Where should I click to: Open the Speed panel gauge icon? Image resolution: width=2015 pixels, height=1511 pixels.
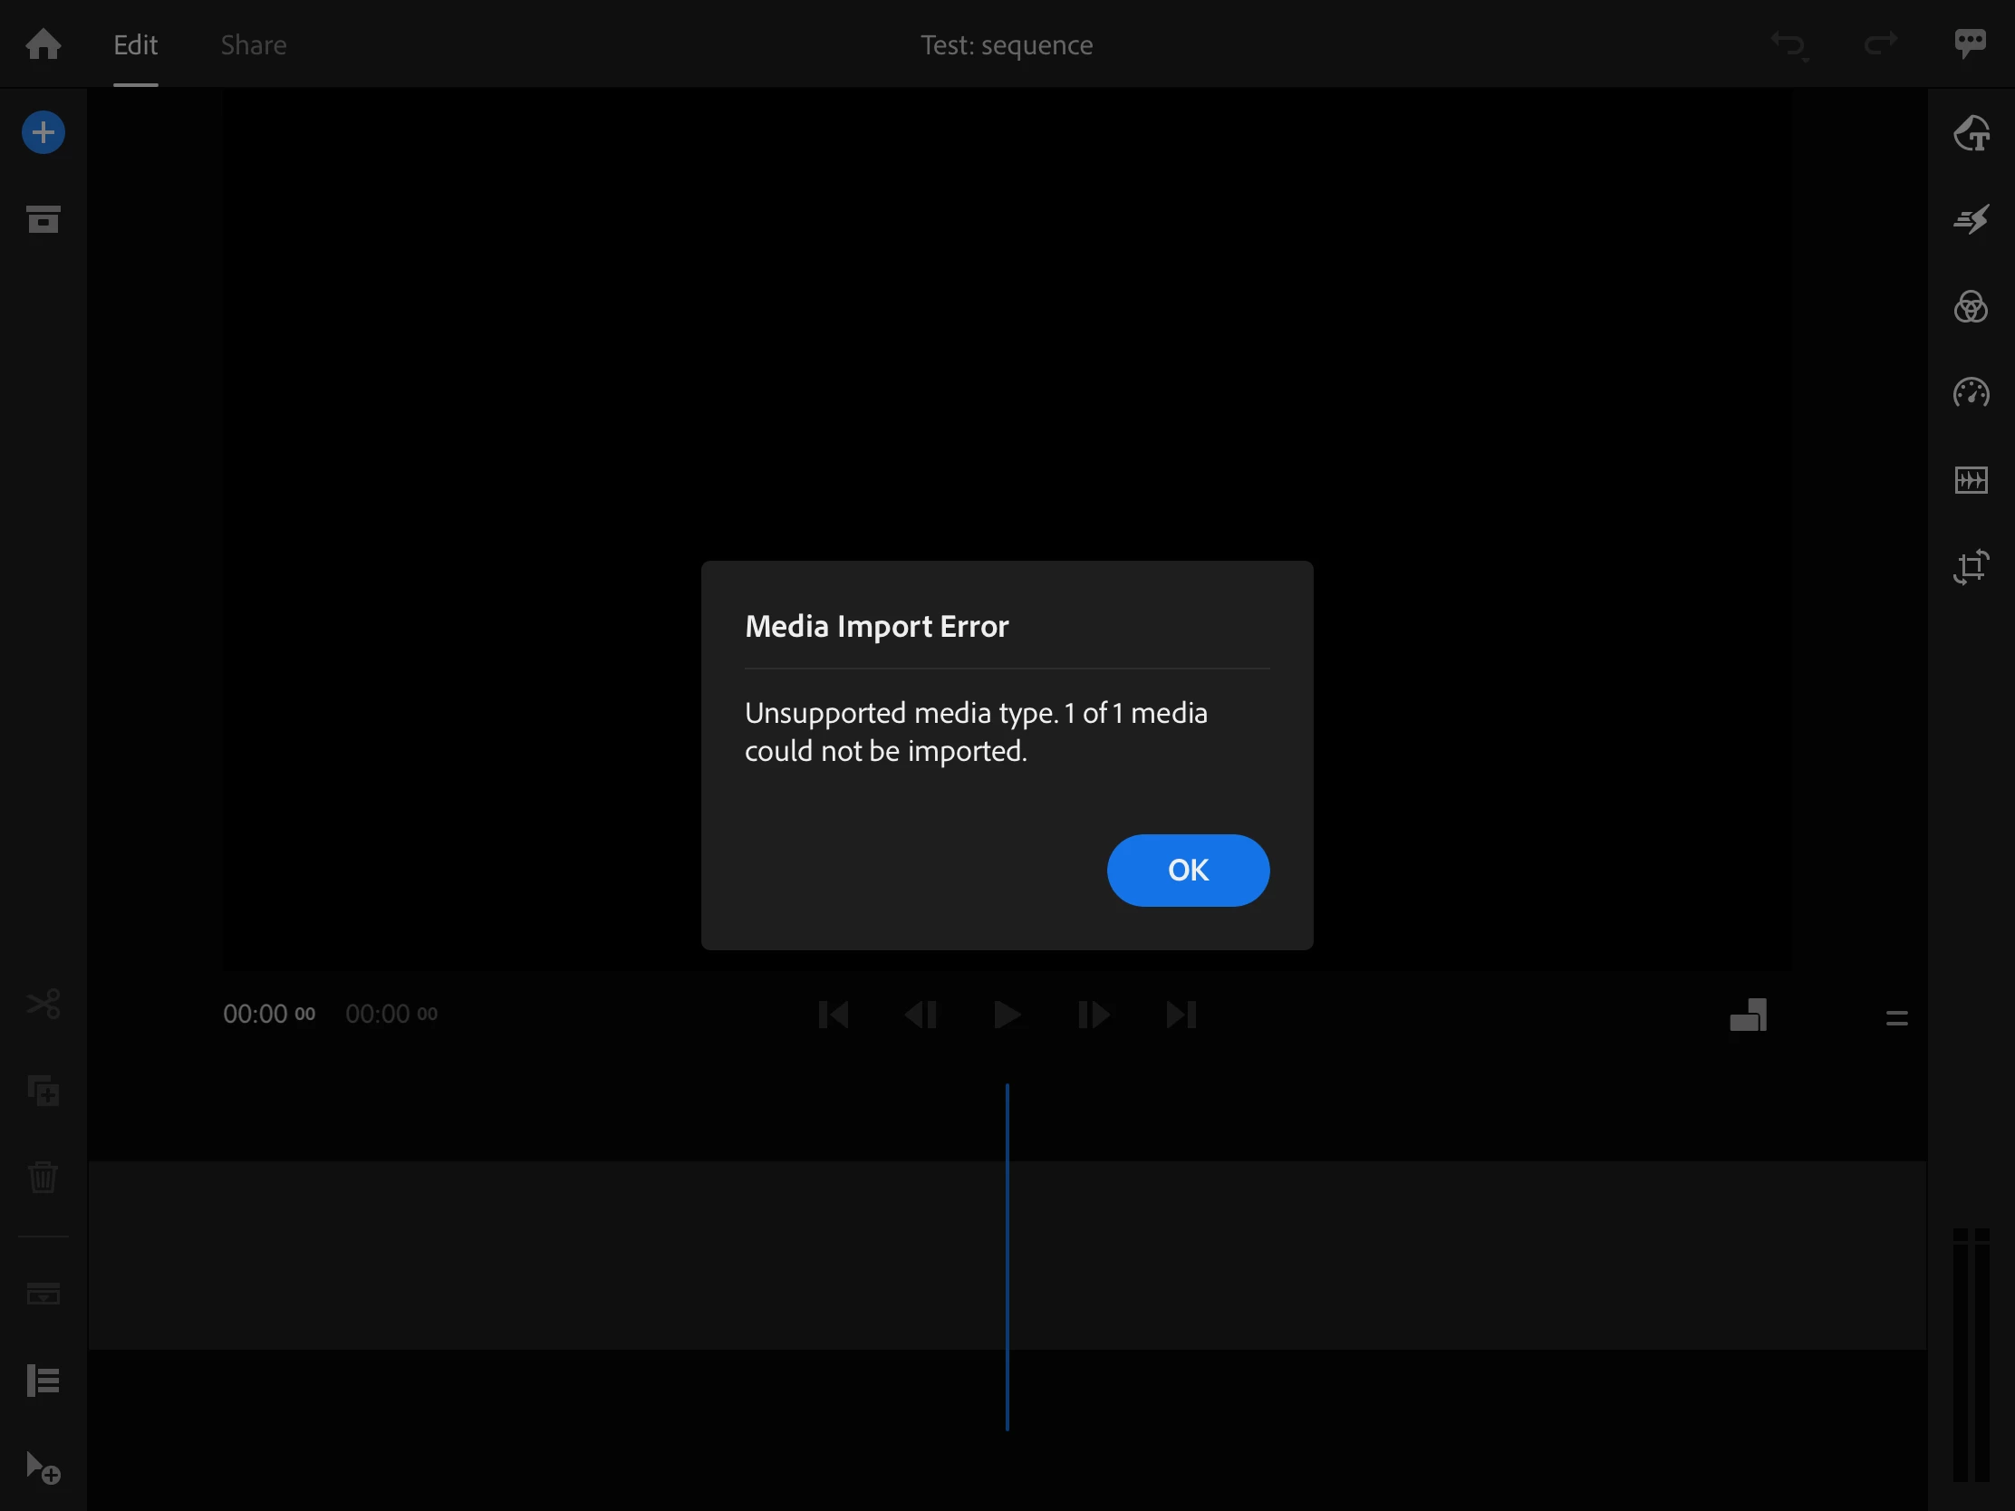[1971, 393]
